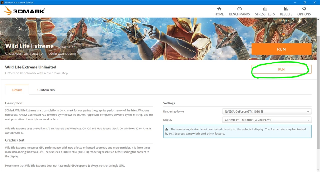The image size is (320, 172).
Task: Run Wild Life Extreme Unlimited test
Action: coord(281,69)
